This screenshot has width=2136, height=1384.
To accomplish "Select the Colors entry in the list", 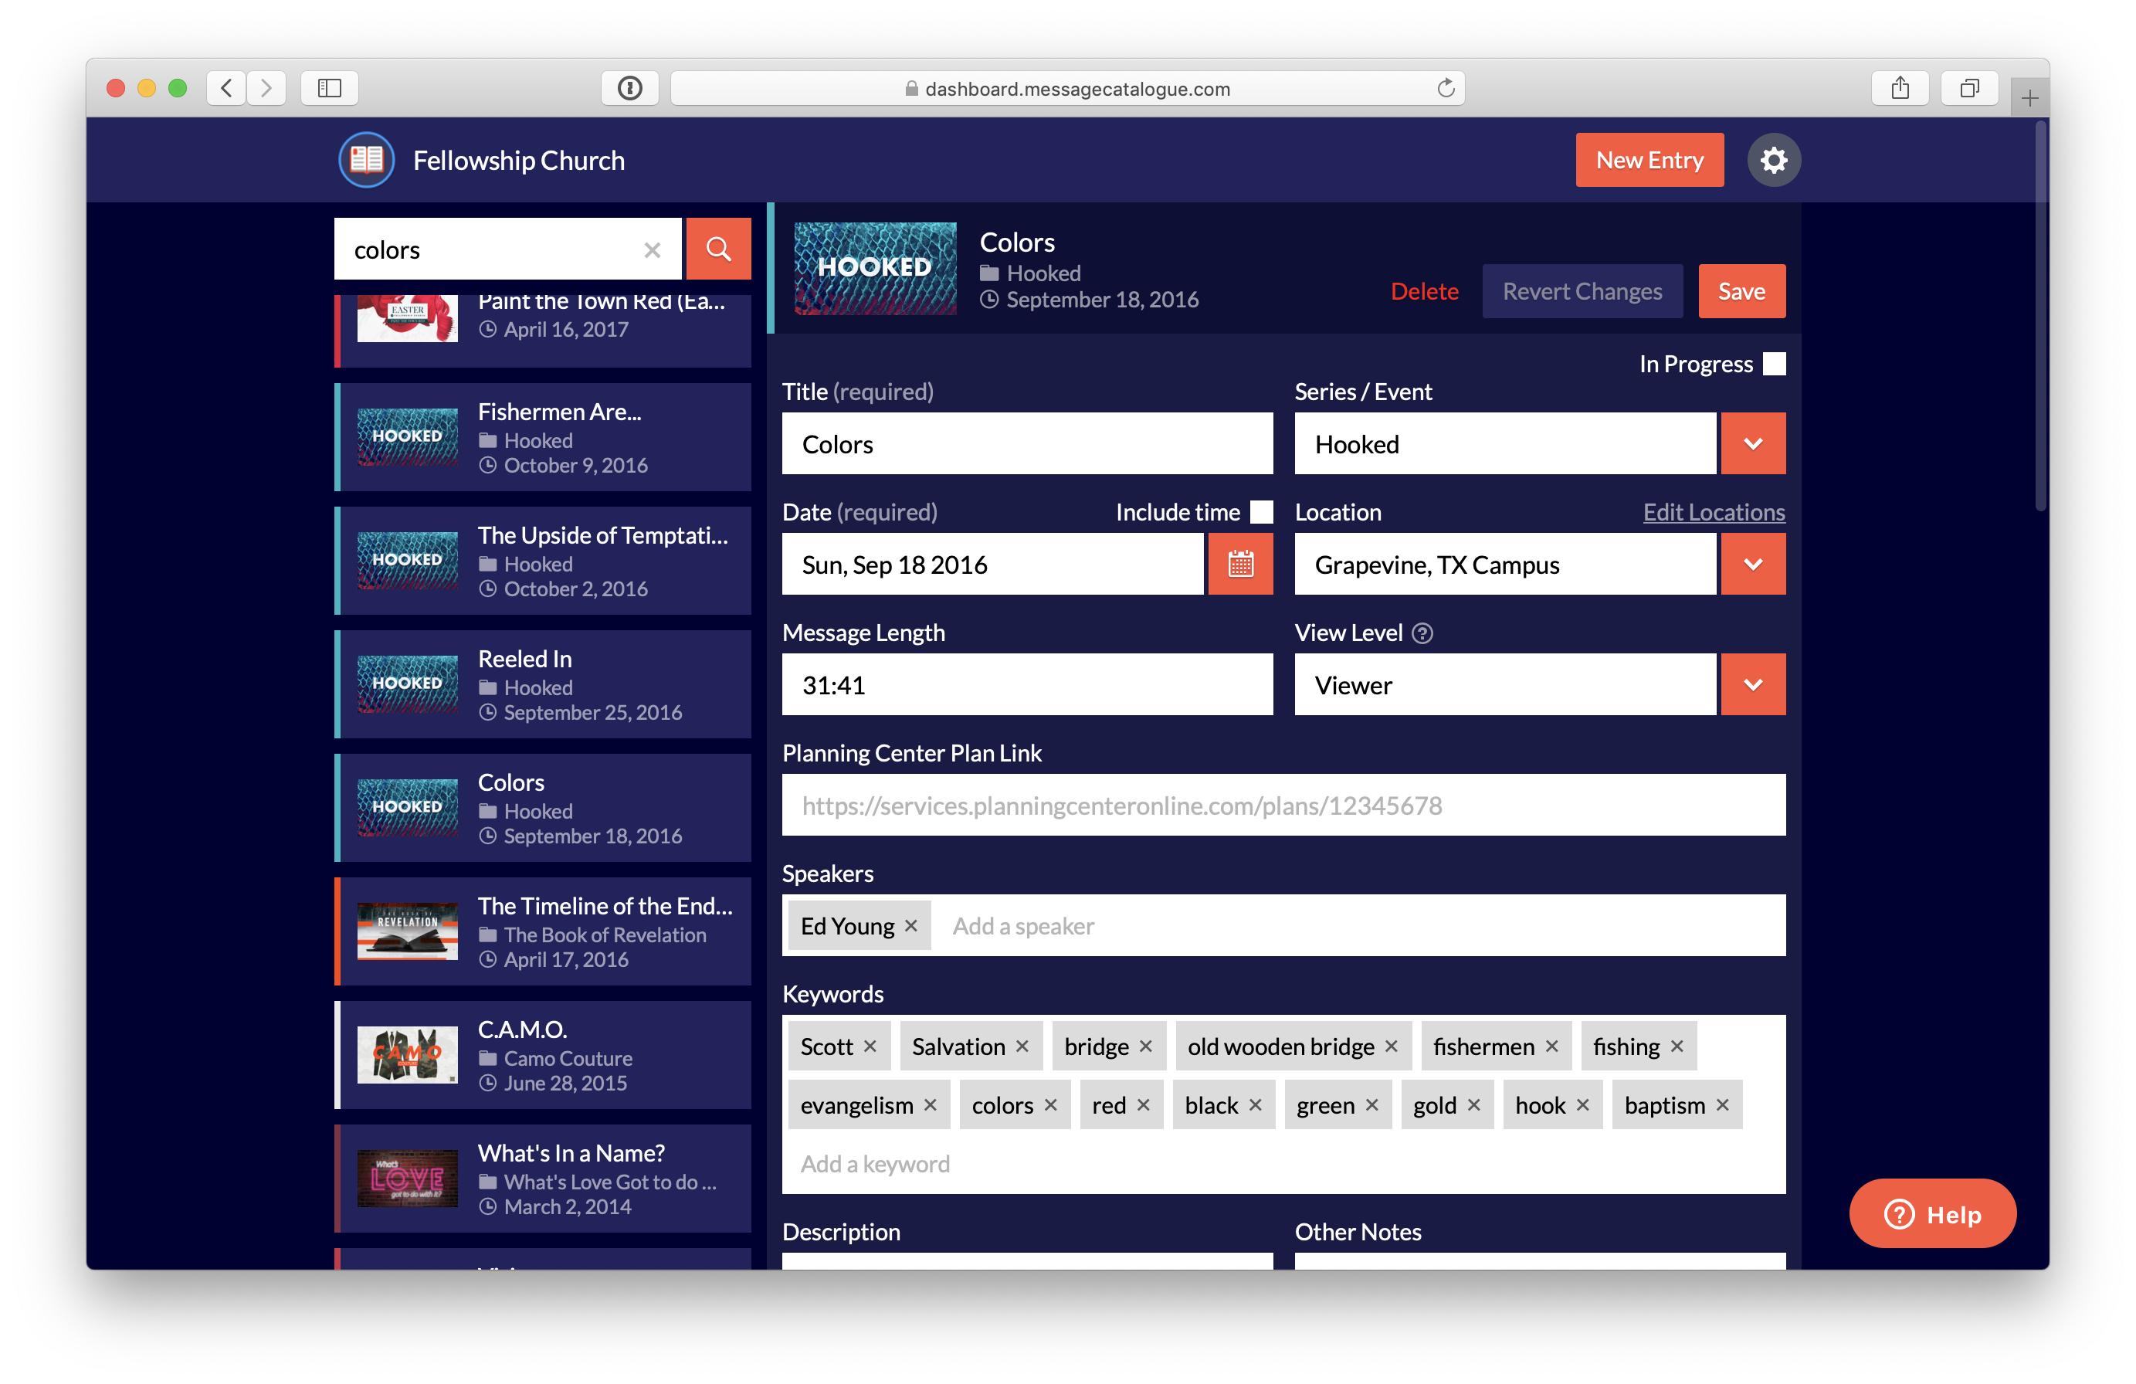I will [543, 808].
